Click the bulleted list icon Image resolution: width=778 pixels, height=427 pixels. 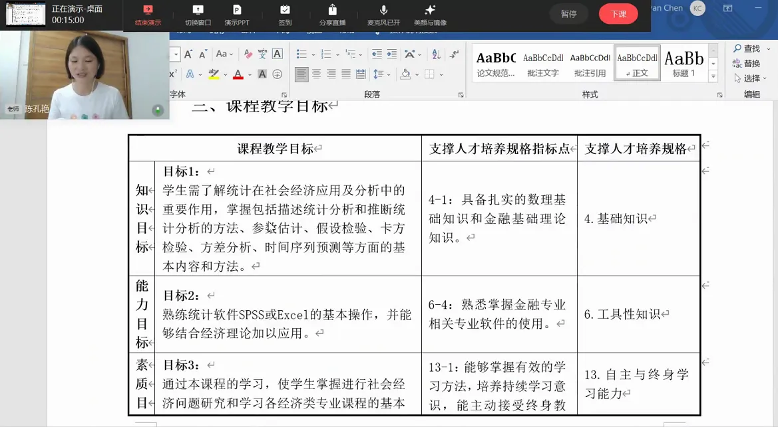click(301, 54)
